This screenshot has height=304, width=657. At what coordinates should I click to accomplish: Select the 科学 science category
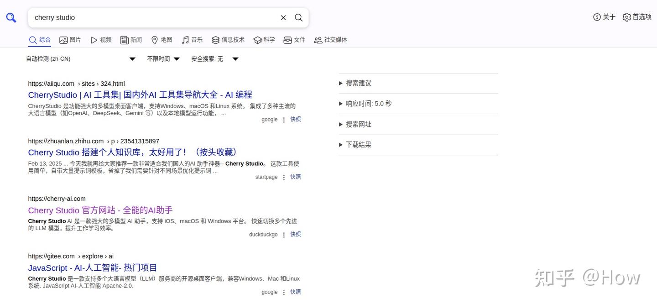pyautogui.click(x=264, y=40)
